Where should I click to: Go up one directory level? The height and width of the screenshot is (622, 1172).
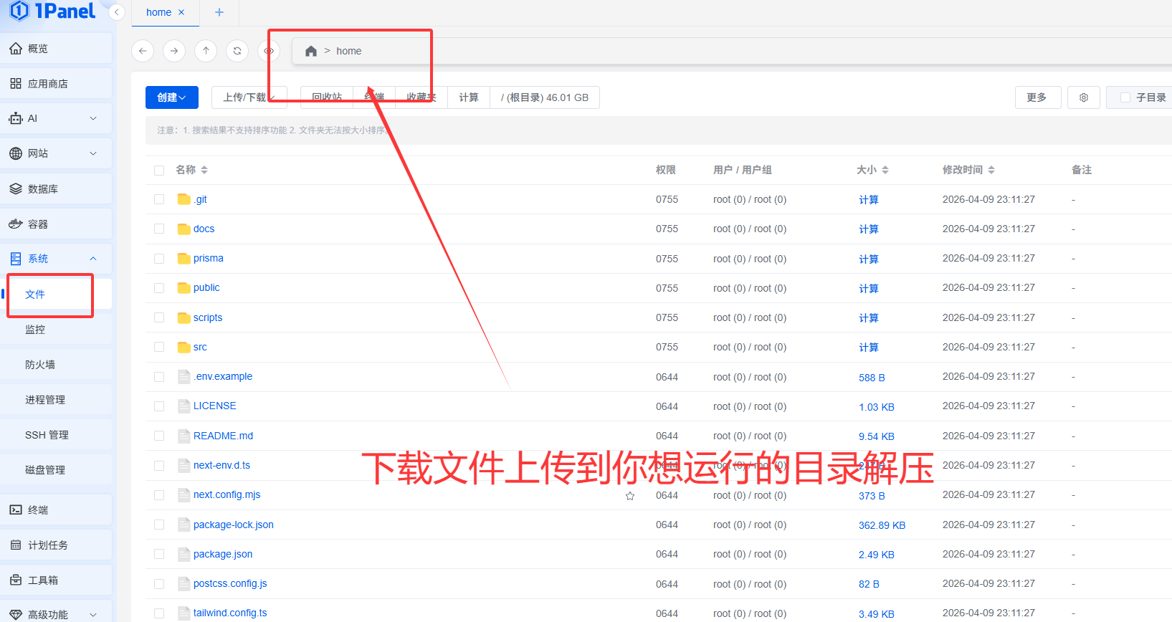(x=206, y=51)
